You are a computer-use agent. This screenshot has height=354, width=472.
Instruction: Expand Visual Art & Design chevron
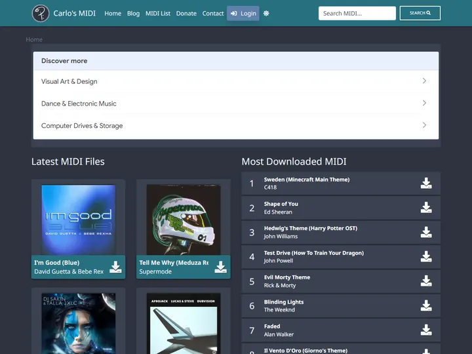coord(424,81)
